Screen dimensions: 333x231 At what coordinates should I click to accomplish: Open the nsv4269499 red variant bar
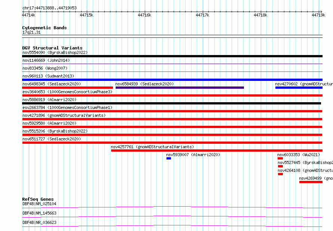click(311, 182)
